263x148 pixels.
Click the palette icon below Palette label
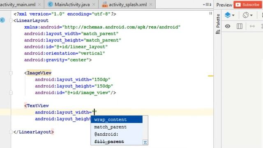(218, 32)
